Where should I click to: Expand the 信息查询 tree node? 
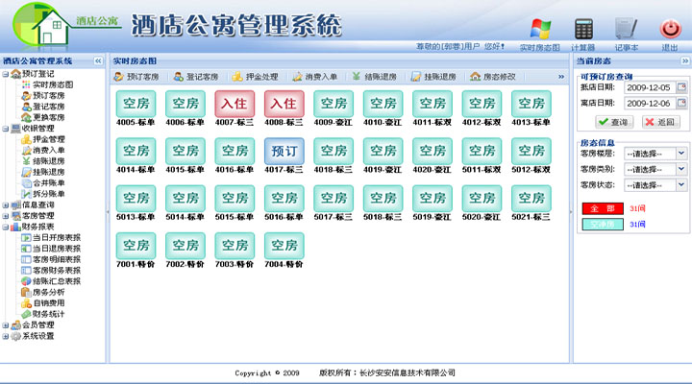[6, 205]
